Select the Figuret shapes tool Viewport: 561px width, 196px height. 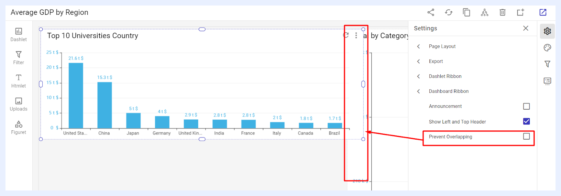coord(19,128)
